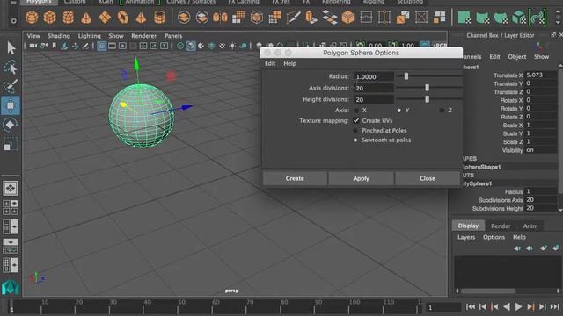Image resolution: width=563 pixels, height=316 pixels.
Task: Click the Subdivisions Axis value field
Action: click(541, 200)
